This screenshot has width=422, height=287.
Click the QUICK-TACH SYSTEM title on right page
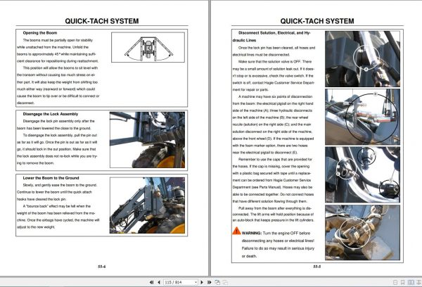(x=317, y=21)
